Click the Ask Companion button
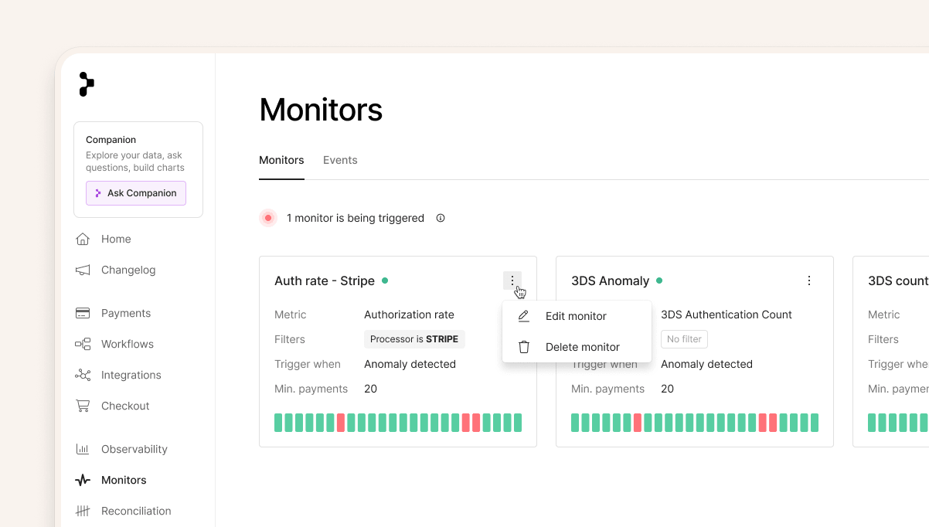The width and height of the screenshot is (929, 527). tap(136, 193)
